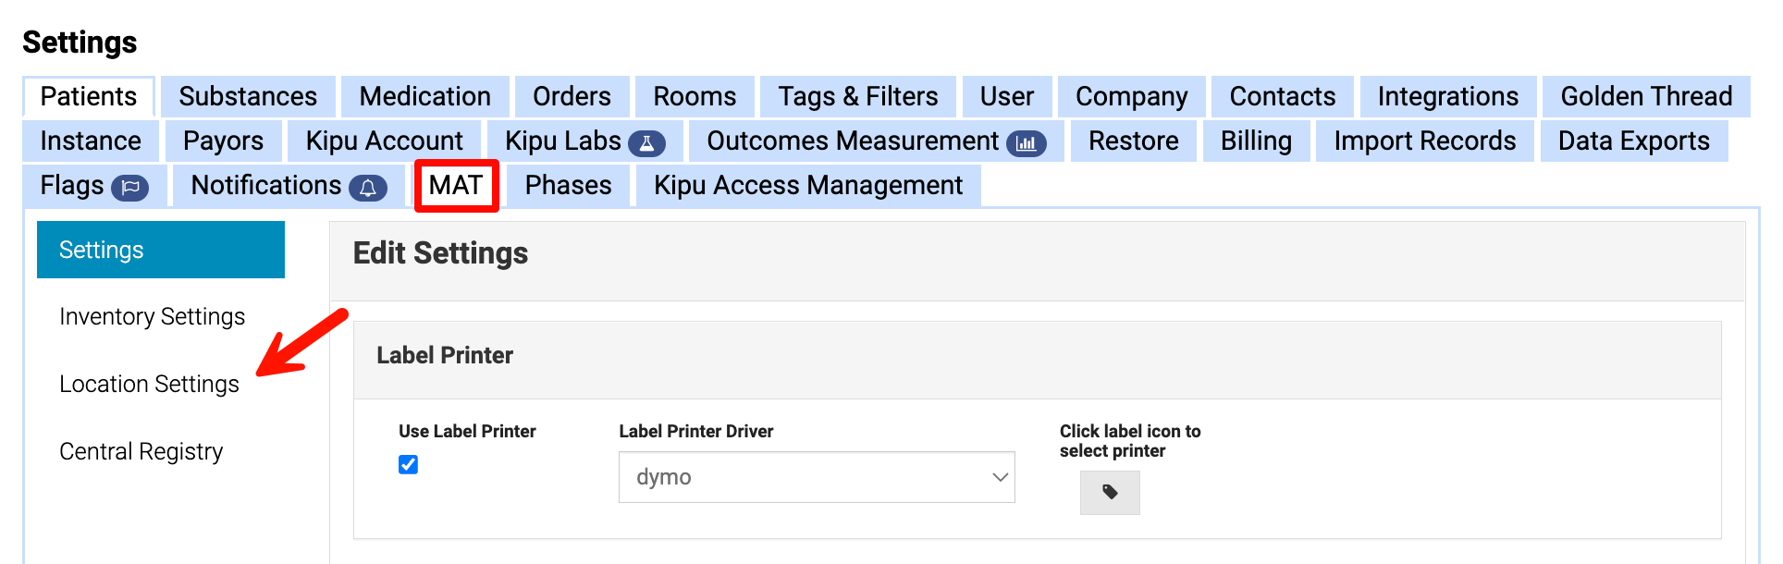Open the Kipu Access Management tab
This screenshot has width=1783, height=564.
(807, 186)
